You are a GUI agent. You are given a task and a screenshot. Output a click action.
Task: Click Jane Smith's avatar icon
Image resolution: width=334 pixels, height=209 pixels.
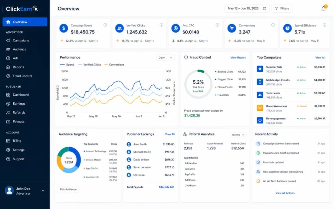(x=129, y=144)
